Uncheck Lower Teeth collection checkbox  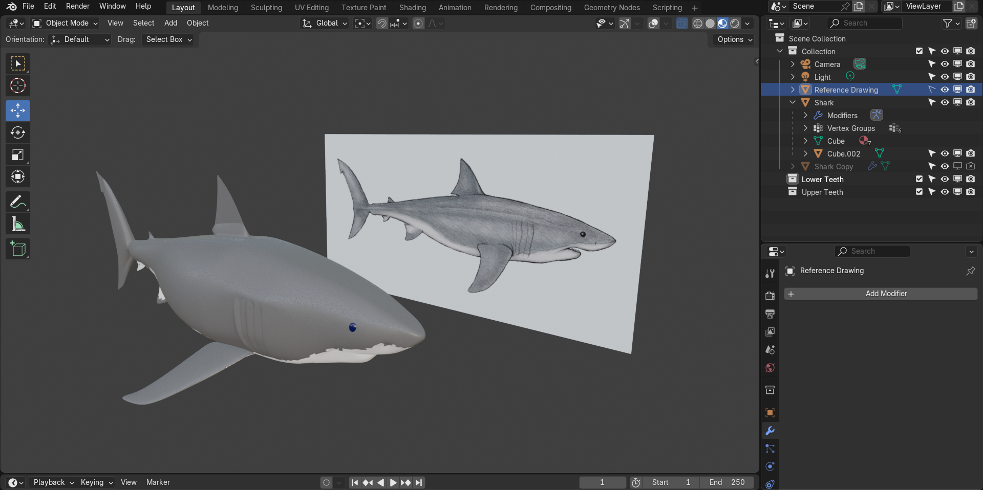919,179
